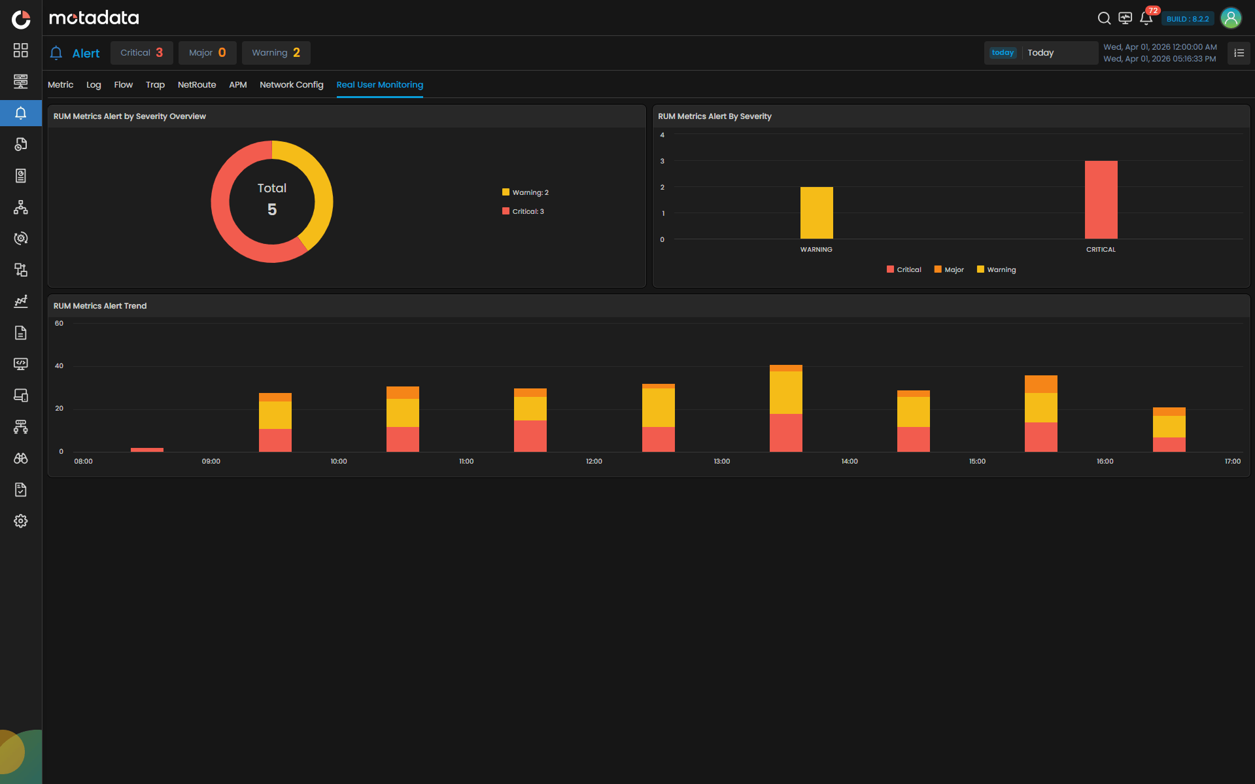Click the Warning 2 alert counter button
This screenshot has height=784, width=1255.
pyautogui.click(x=275, y=52)
